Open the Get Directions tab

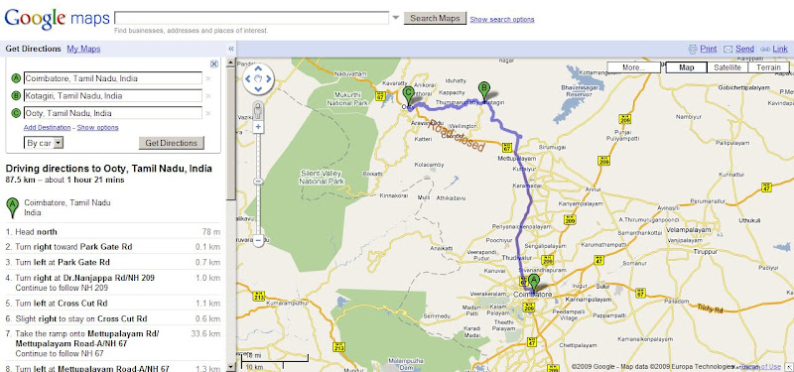coord(34,49)
